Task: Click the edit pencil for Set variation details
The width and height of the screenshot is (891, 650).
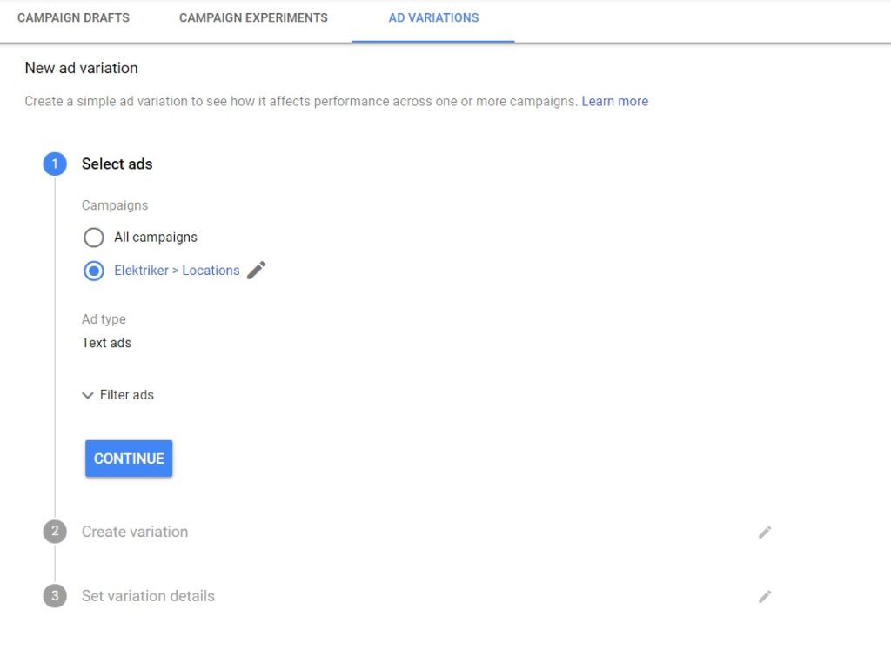Action: click(765, 596)
